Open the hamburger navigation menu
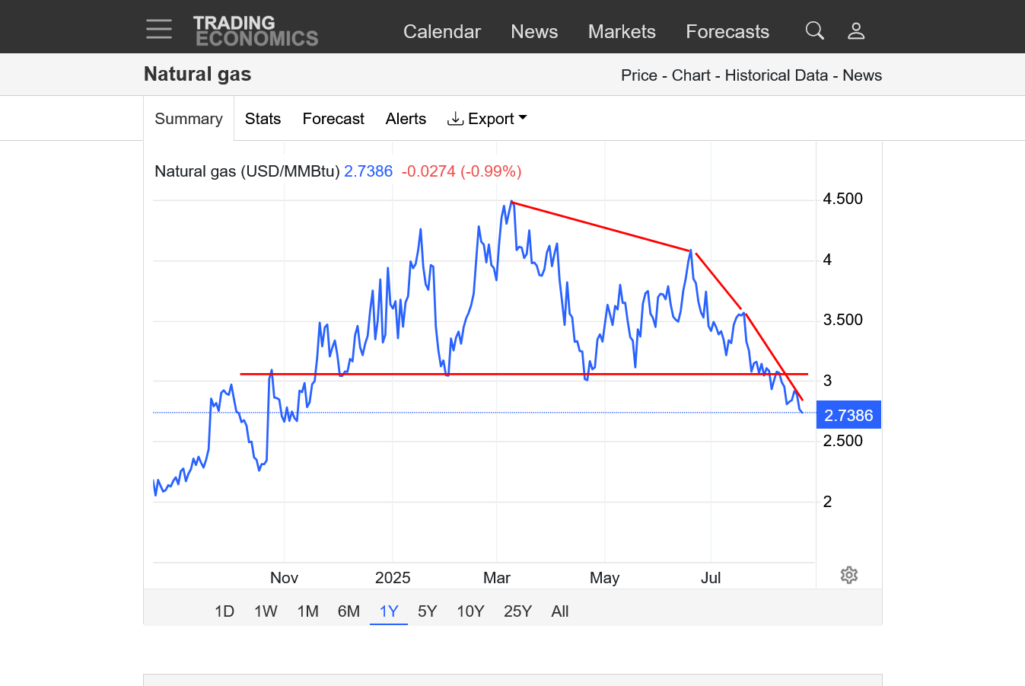Image resolution: width=1025 pixels, height=686 pixels. (159, 29)
